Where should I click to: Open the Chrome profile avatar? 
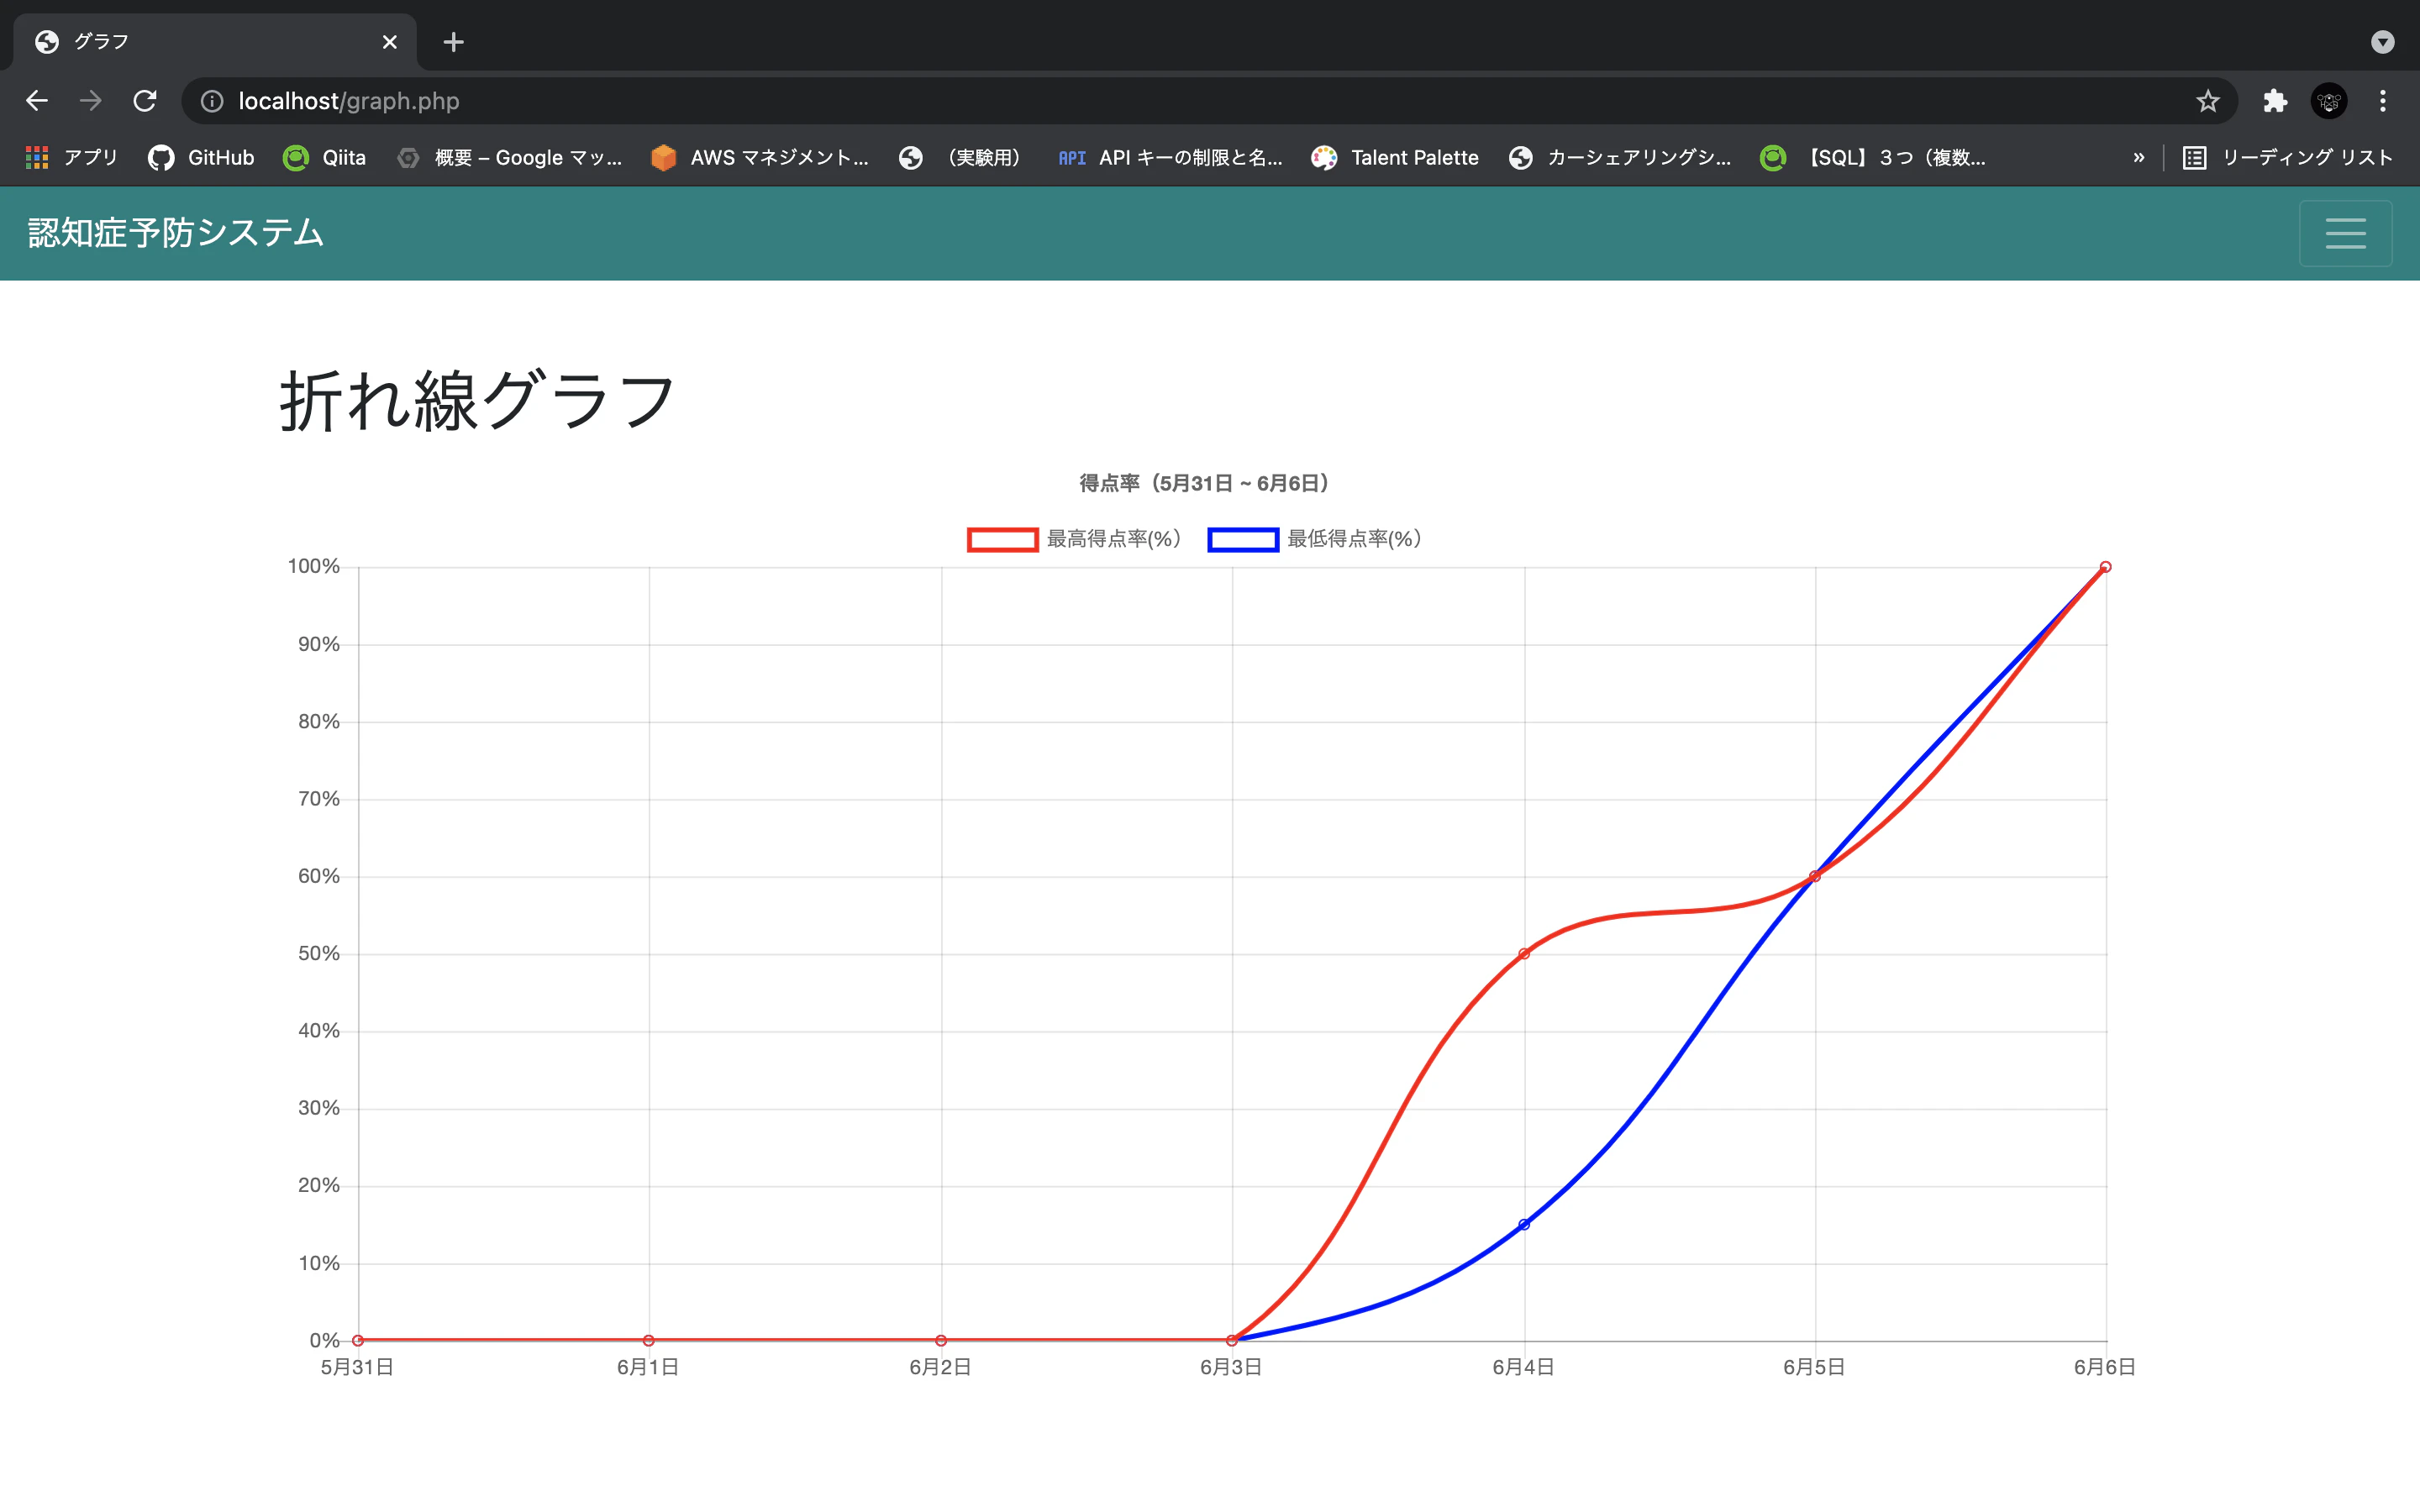[2329, 101]
